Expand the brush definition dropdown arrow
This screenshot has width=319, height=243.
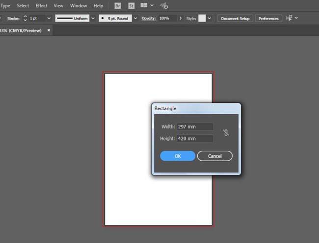[x=135, y=18]
